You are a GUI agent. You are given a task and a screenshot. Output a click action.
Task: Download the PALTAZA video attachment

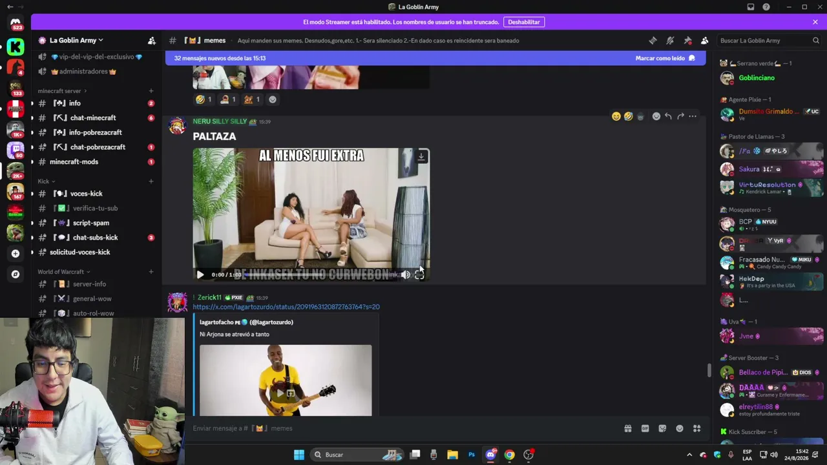(x=421, y=157)
